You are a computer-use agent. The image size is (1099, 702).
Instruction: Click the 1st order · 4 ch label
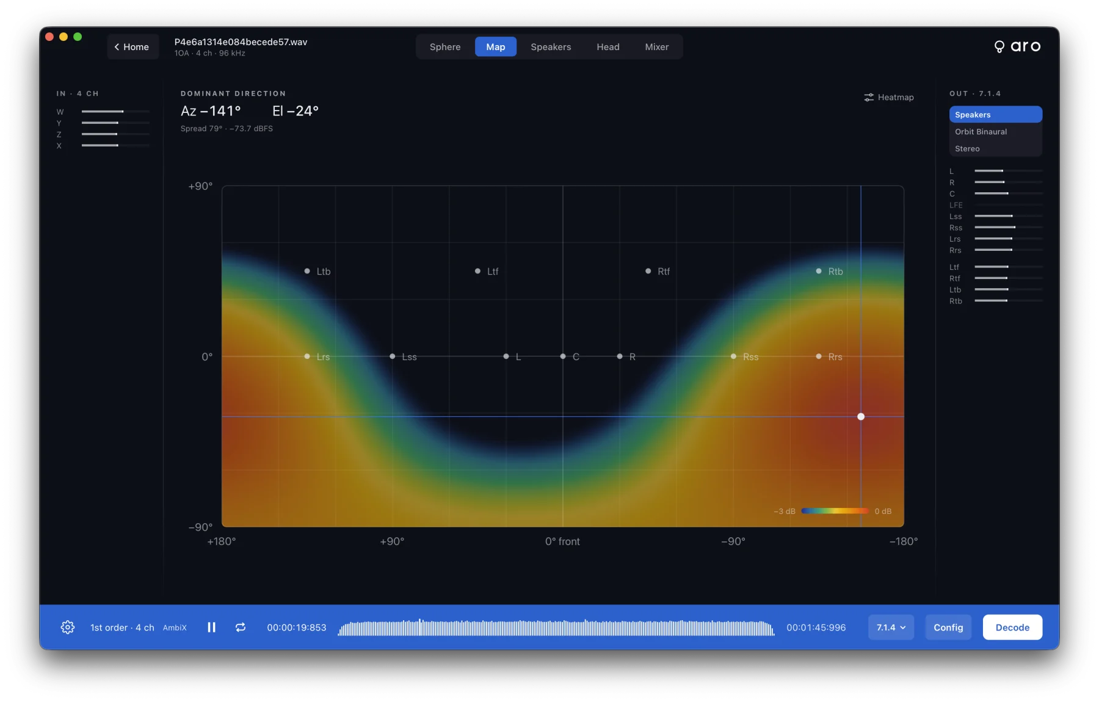(x=122, y=628)
